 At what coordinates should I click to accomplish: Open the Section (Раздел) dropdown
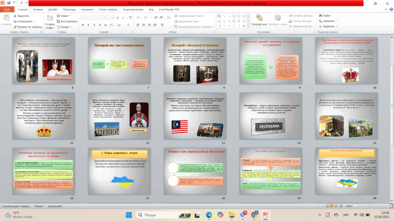tap(64, 27)
